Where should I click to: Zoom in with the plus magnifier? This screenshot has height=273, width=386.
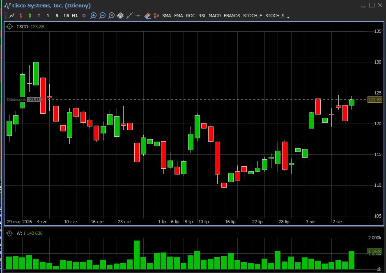93,16
